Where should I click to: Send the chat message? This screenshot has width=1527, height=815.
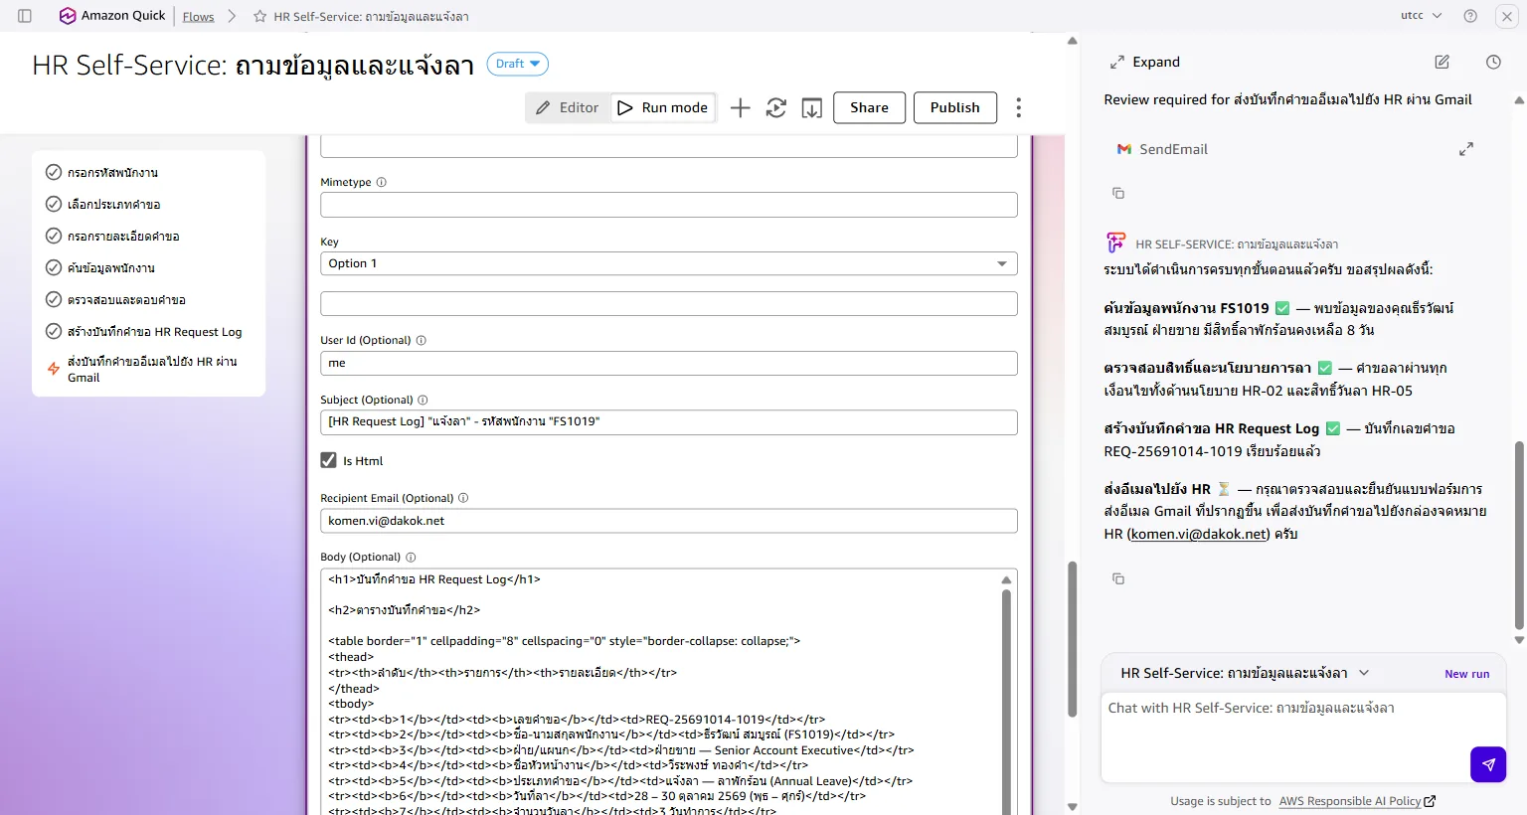1488,764
